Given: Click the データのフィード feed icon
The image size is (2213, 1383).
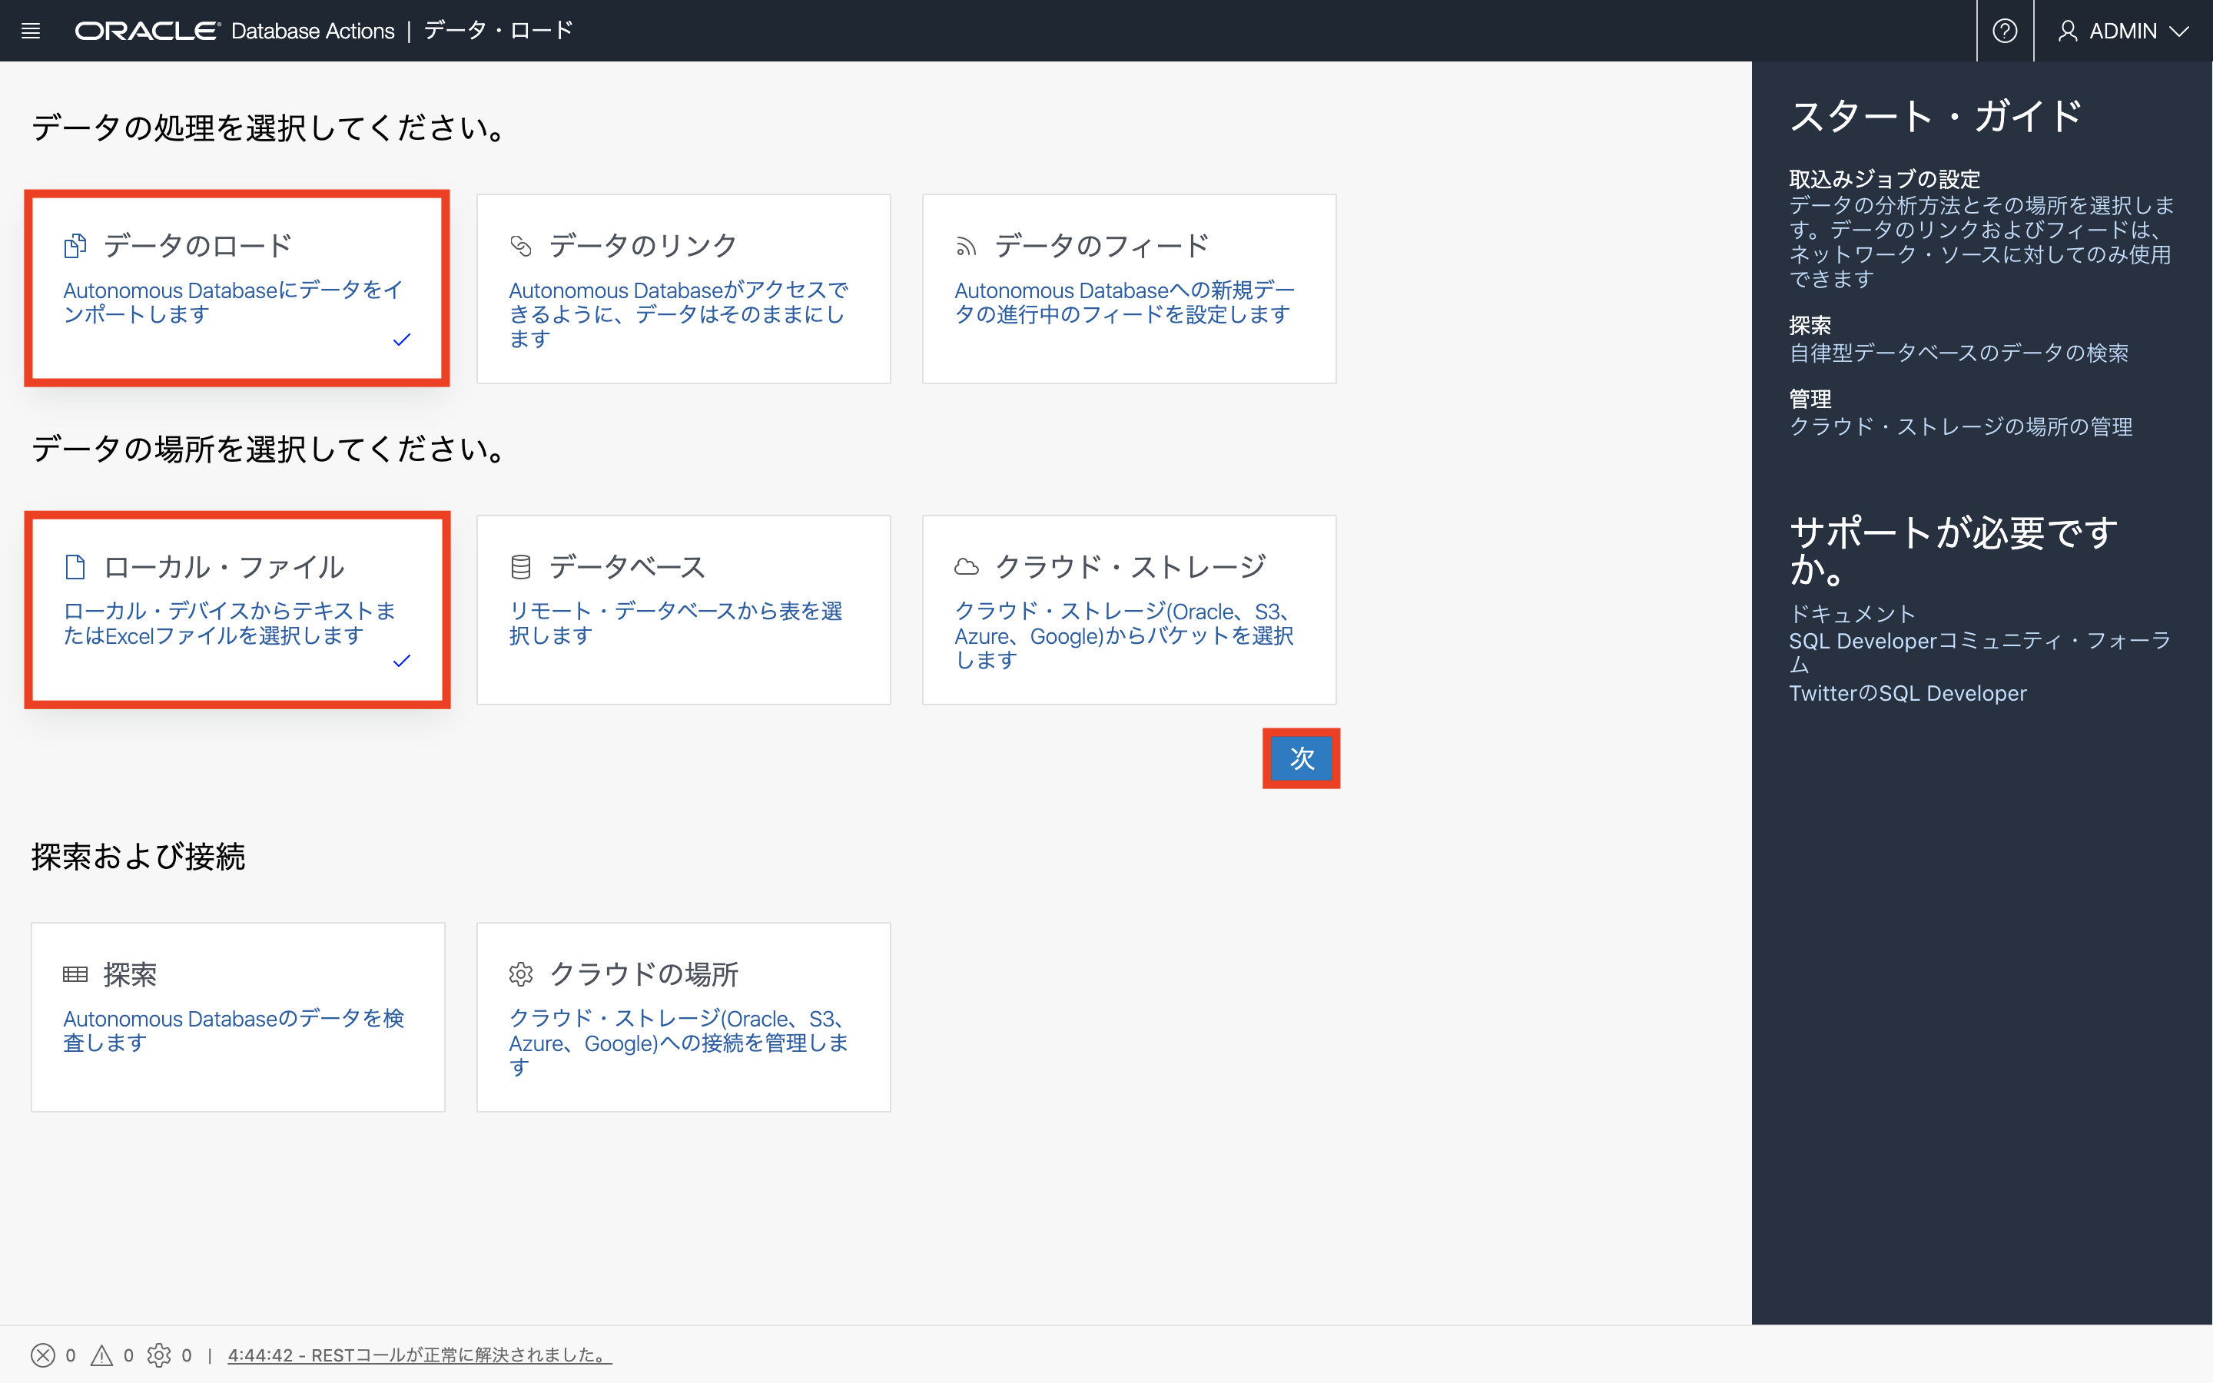Looking at the screenshot, I should [966, 245].
